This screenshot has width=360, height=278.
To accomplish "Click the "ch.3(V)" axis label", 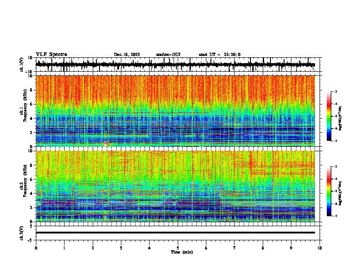I will 22,233.
